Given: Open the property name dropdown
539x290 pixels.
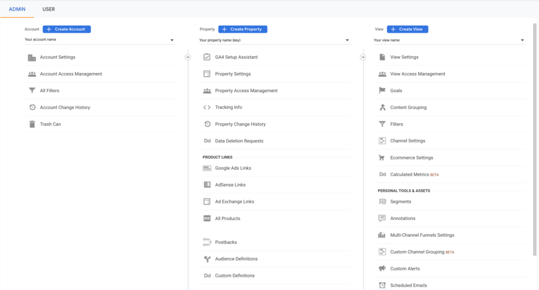Looking at the screenshot, I should pos(347,40).
